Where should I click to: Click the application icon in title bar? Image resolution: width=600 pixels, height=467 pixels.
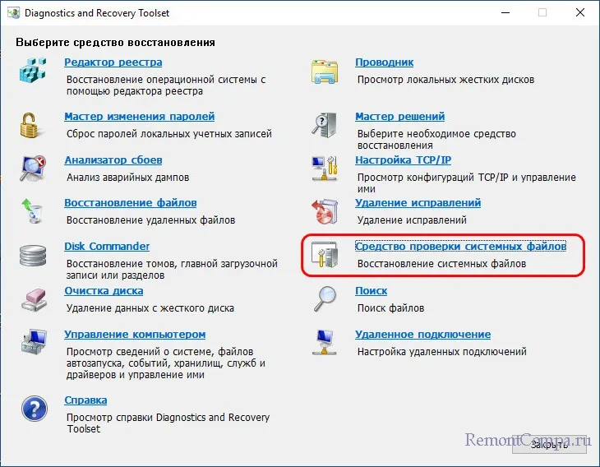coord(13,12)
